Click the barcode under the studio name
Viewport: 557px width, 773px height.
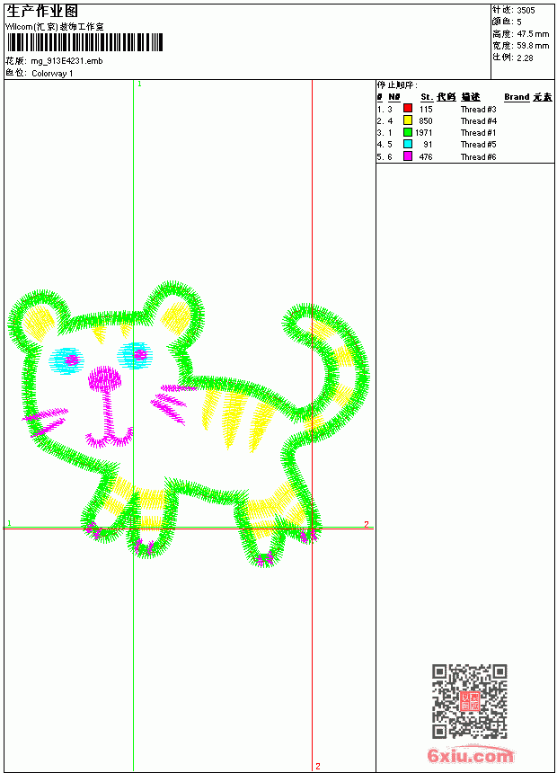click(84, 42)
